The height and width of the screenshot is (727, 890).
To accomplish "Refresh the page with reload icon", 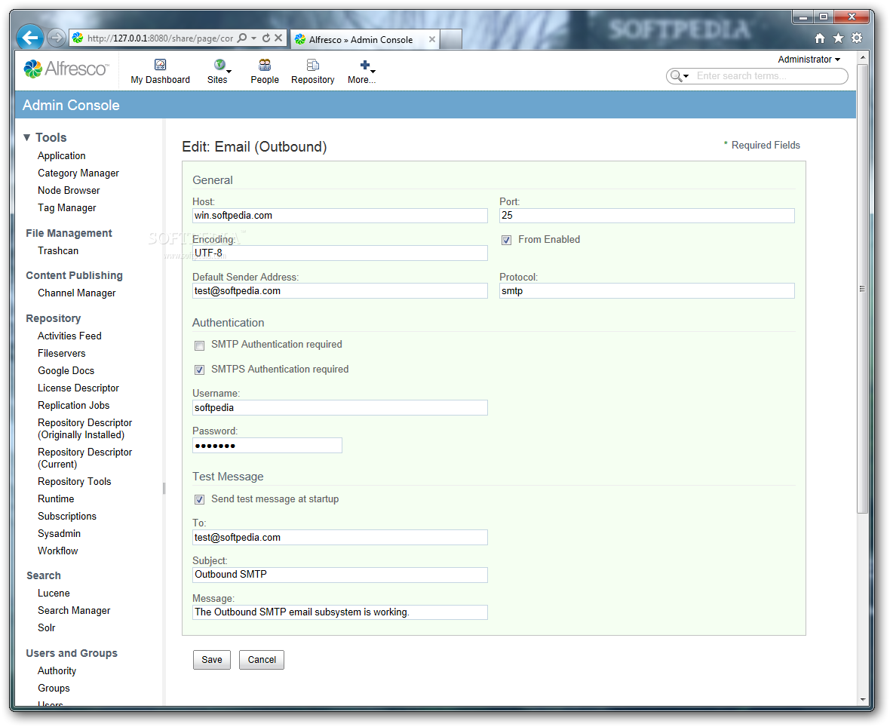I will point(266,38).
